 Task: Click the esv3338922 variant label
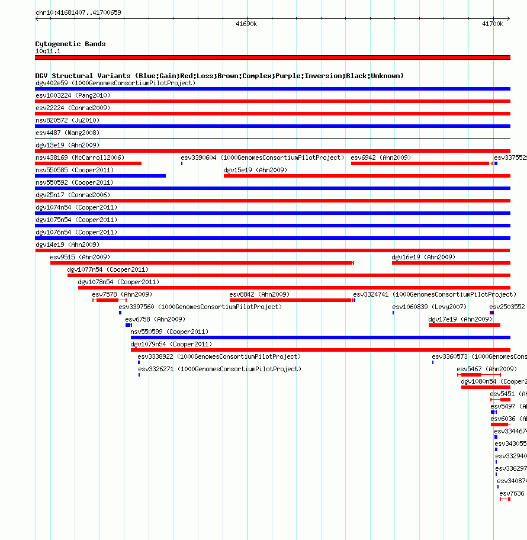coord(220,356)
